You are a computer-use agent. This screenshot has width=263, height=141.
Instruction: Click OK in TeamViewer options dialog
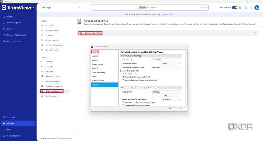170,109
